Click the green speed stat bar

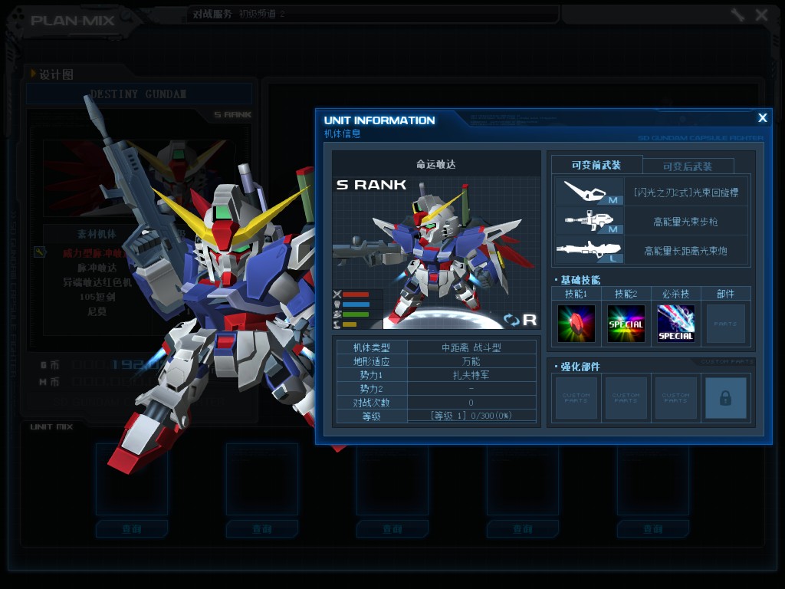356,314
